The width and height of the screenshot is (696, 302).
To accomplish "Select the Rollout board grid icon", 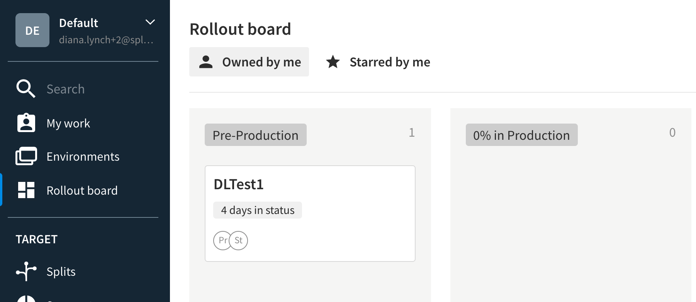I will pyautogui.click(x=26, y=190).
